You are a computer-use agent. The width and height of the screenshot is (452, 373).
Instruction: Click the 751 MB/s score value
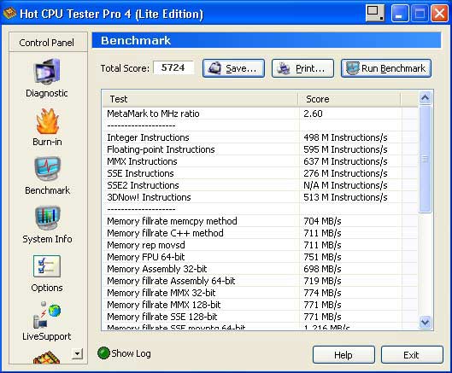[x=322, y=257]
